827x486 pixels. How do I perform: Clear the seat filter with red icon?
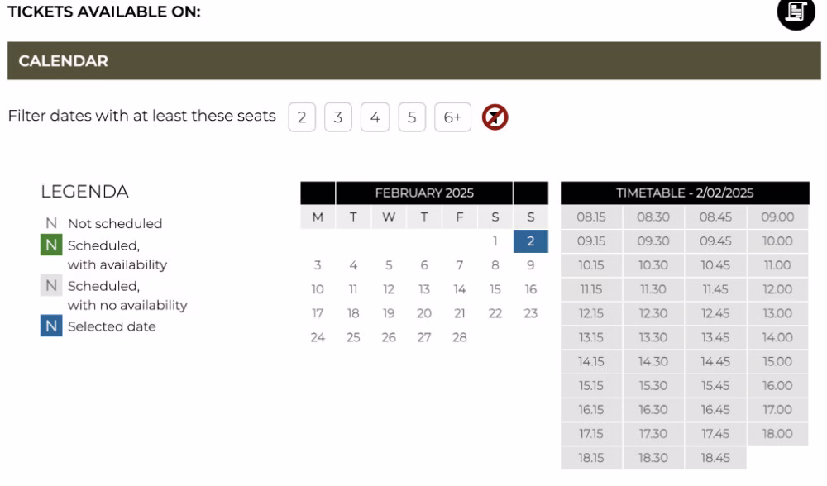click(x=495, y=117)
